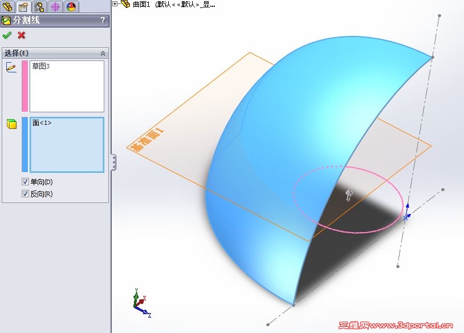464x333 pixels.
Task: Expand the 曲面1 flyout tree node
Action: pos(115,4)
